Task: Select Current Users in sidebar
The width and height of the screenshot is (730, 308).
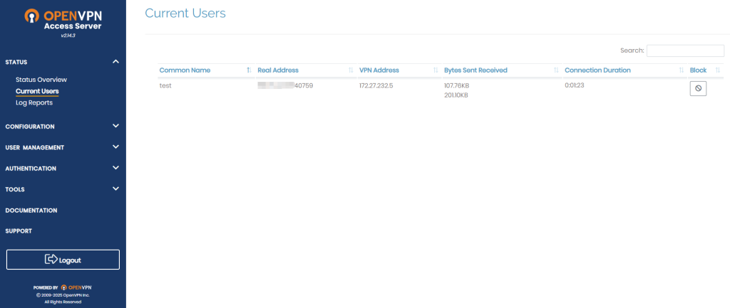Action: pos(37,91)
